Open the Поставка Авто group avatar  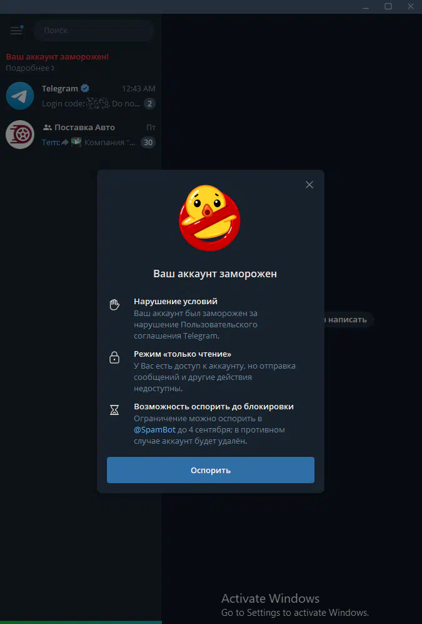click(x=20, y=135)
